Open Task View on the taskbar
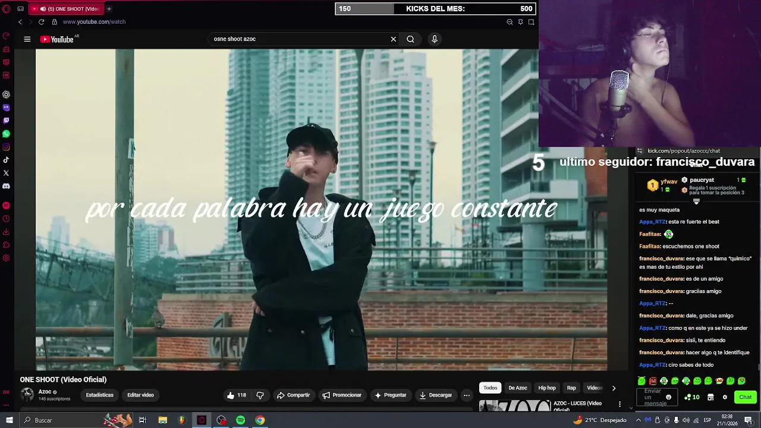This screenshot has height=428, width=761. [x=143, y=420]
